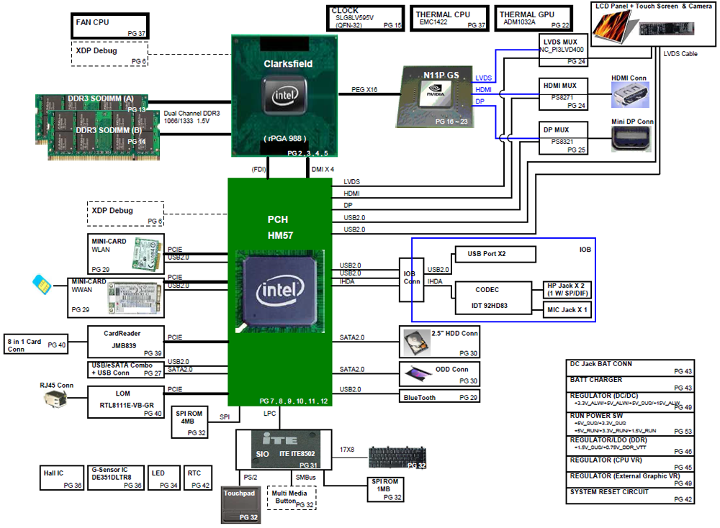Select the USB Port X2 block
The image size is (720, 528).
tap(495, 254)
